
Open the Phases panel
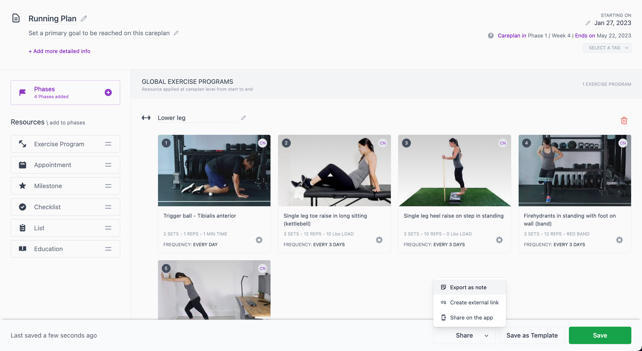coord(65,93)
